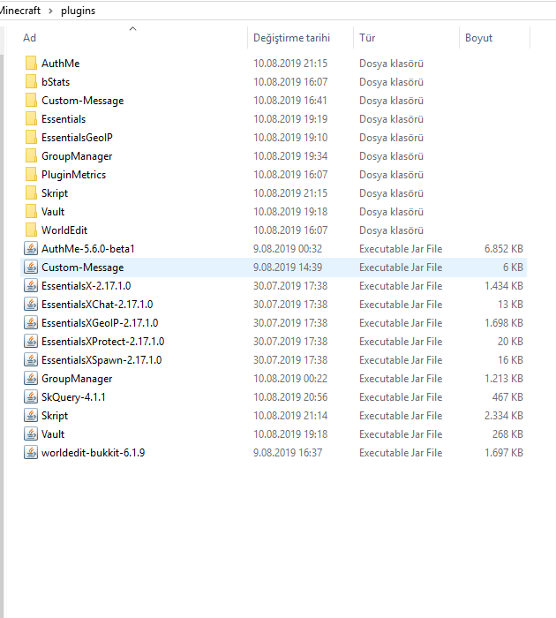Click the EssentialsXGeoIP-2.17.1.0 jar icon
The image size is (556, 618).
(31, 322)
